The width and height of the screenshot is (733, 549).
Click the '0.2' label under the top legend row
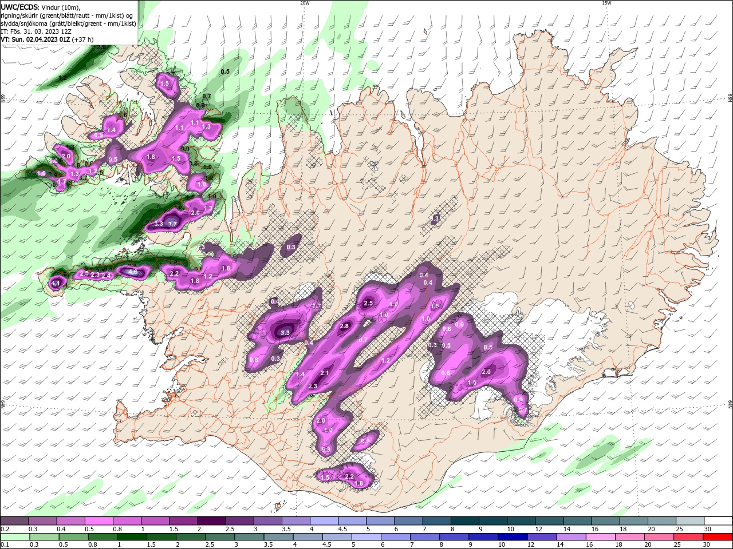[5, 529]
